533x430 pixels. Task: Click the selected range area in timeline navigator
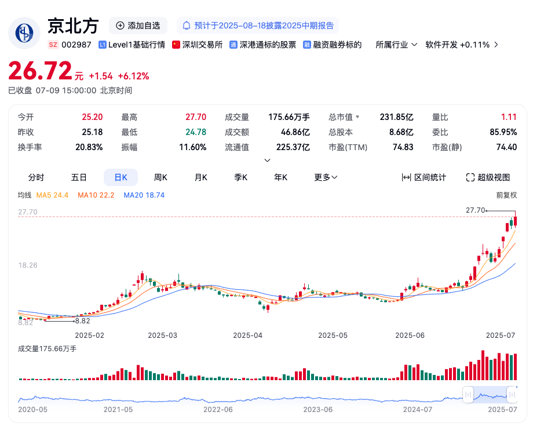490,395
